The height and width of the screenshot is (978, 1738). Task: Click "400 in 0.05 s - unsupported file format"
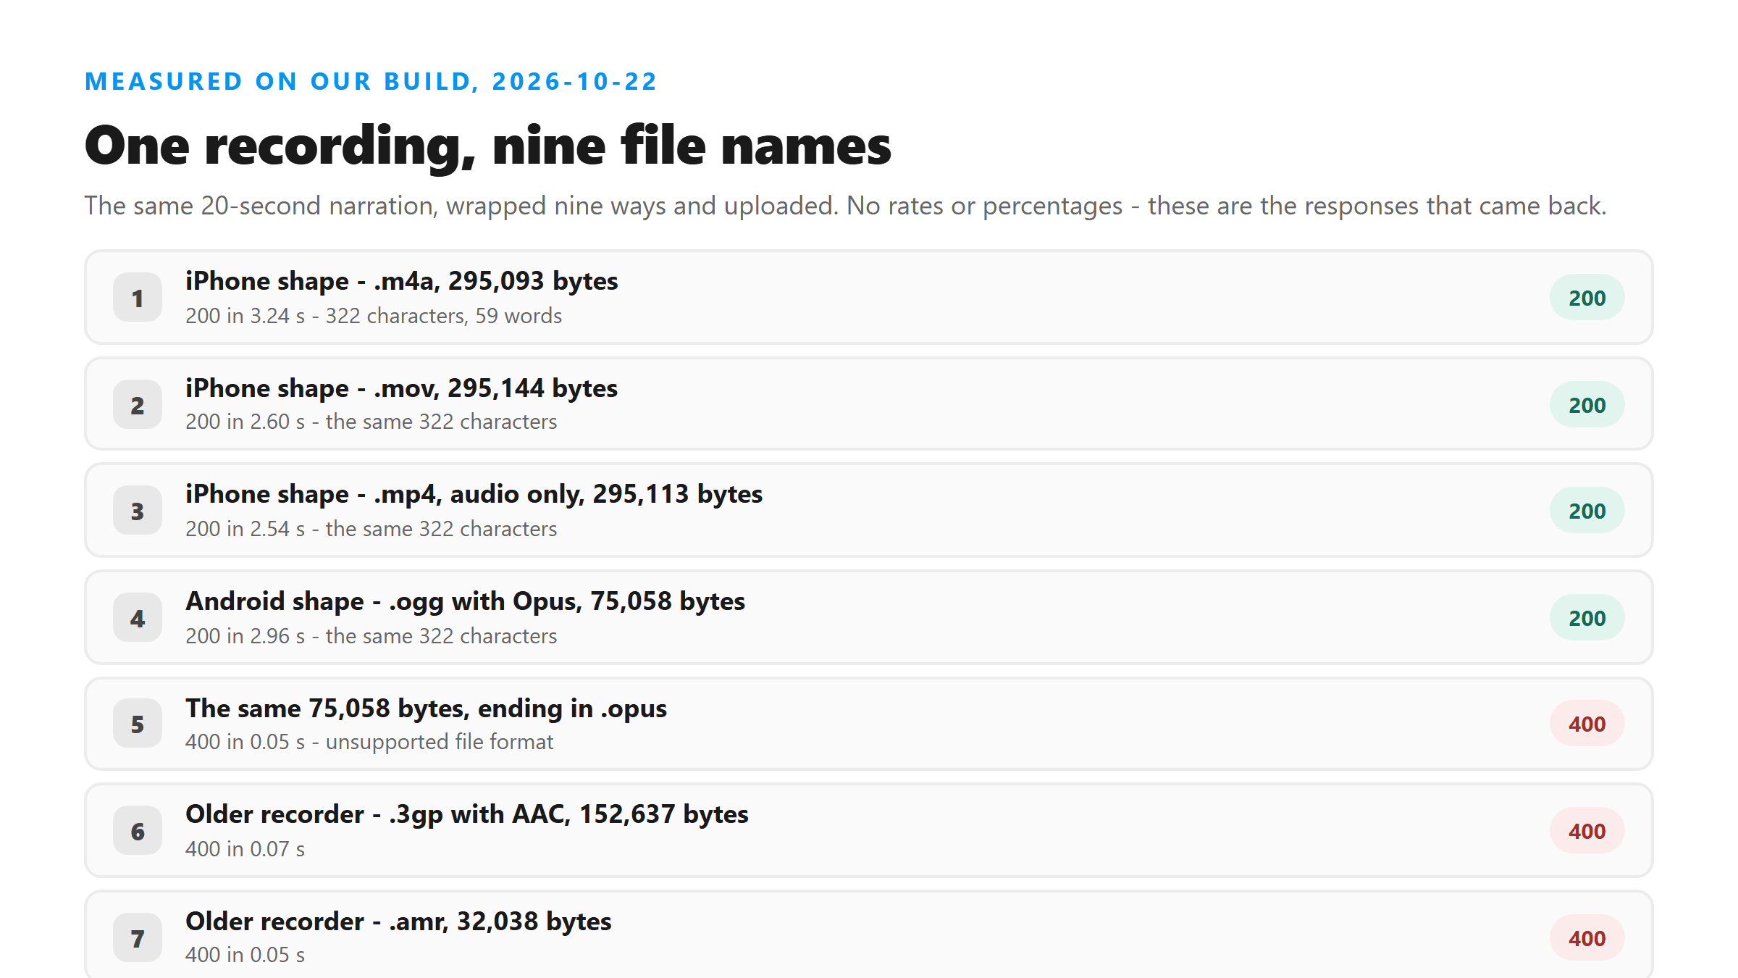[x=369, y=742]
